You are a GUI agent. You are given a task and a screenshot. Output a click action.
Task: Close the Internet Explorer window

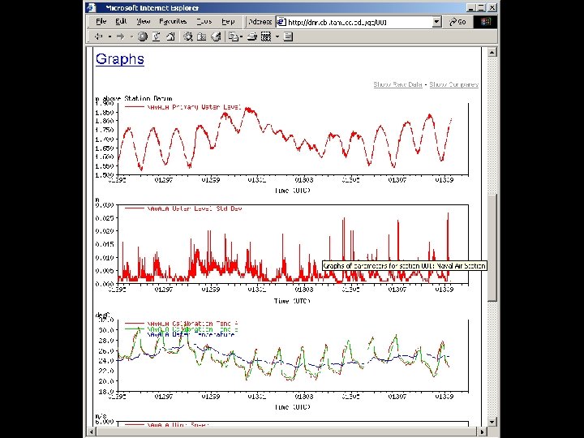492,7
